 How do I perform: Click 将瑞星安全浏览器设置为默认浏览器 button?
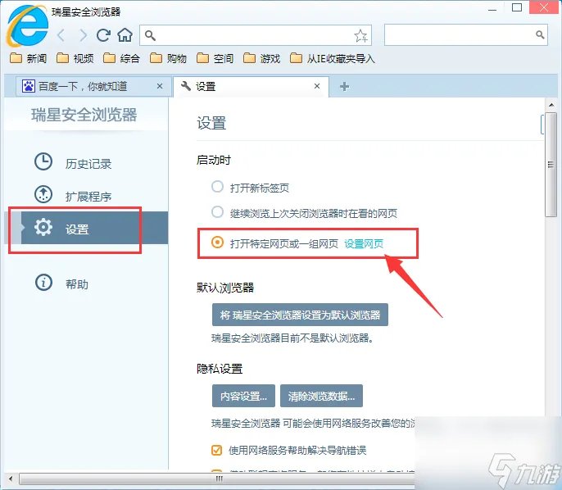point(300,315)
